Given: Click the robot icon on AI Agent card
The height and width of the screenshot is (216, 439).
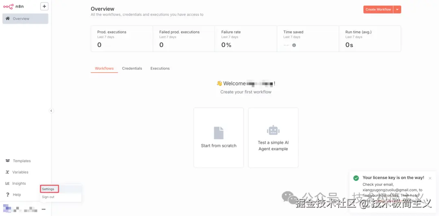Looking at the screenshot, I should (x=273, y=130).
